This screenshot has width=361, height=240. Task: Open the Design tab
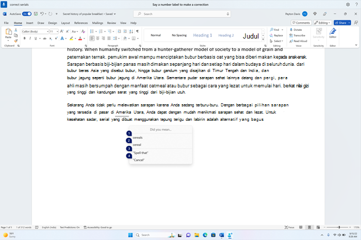coord(53,23)
